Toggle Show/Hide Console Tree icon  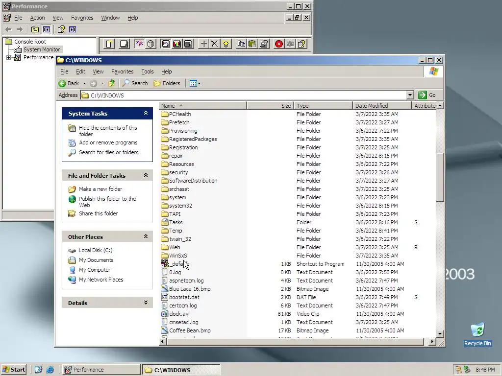pos(47,29)
